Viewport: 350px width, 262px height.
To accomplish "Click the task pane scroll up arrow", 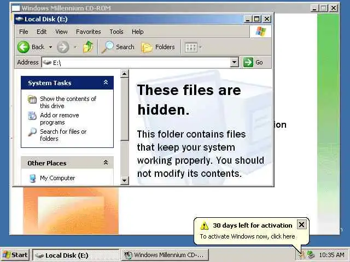I will point(125,74).
